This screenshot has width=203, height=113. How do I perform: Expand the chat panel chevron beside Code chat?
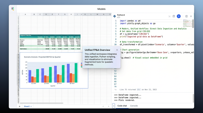tap(114, 106)
